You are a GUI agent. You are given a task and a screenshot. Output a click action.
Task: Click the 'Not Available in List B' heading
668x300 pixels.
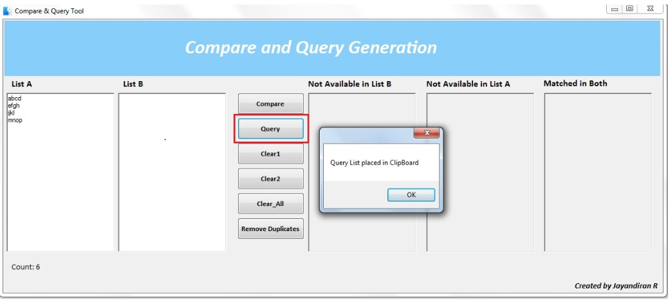tap(349, 84)
